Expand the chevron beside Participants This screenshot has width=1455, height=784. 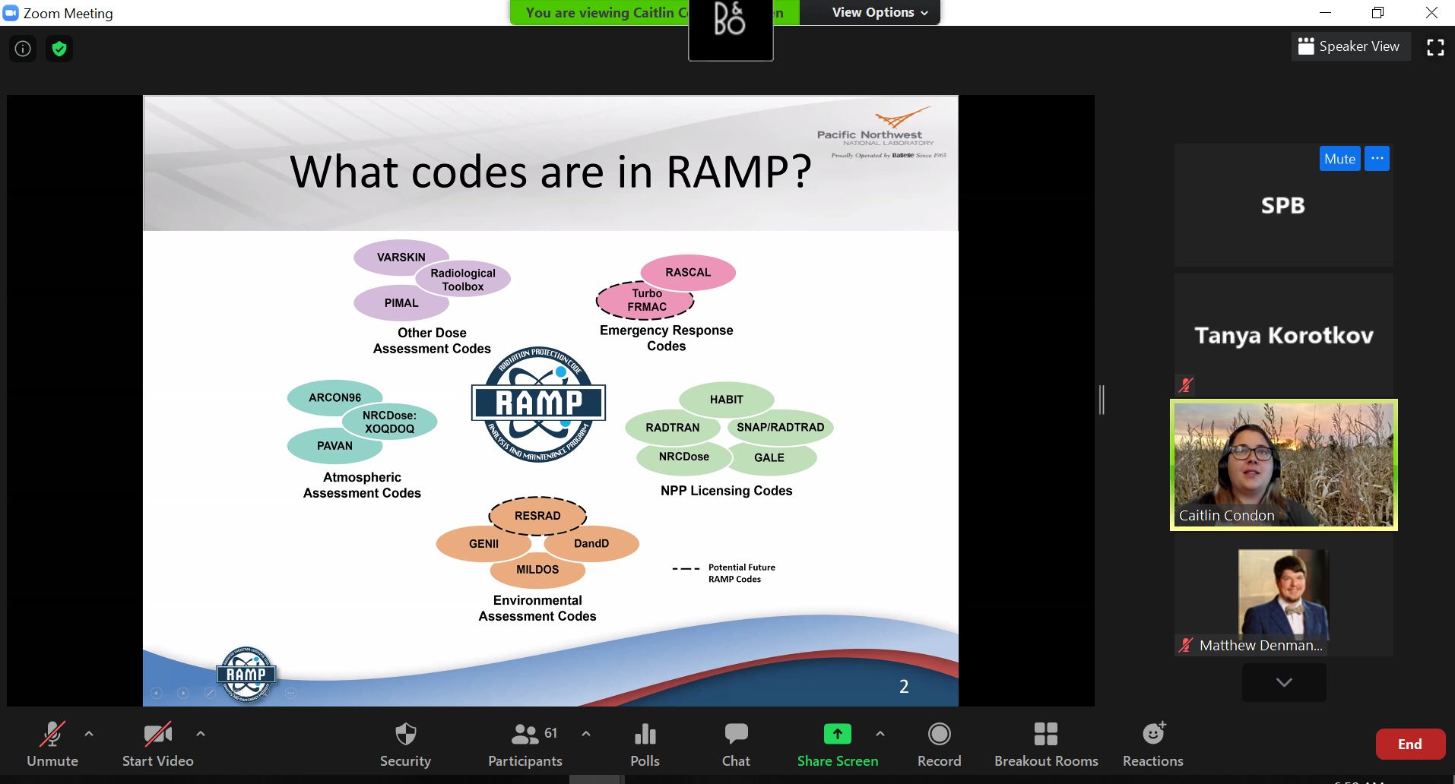click(586, 734)
